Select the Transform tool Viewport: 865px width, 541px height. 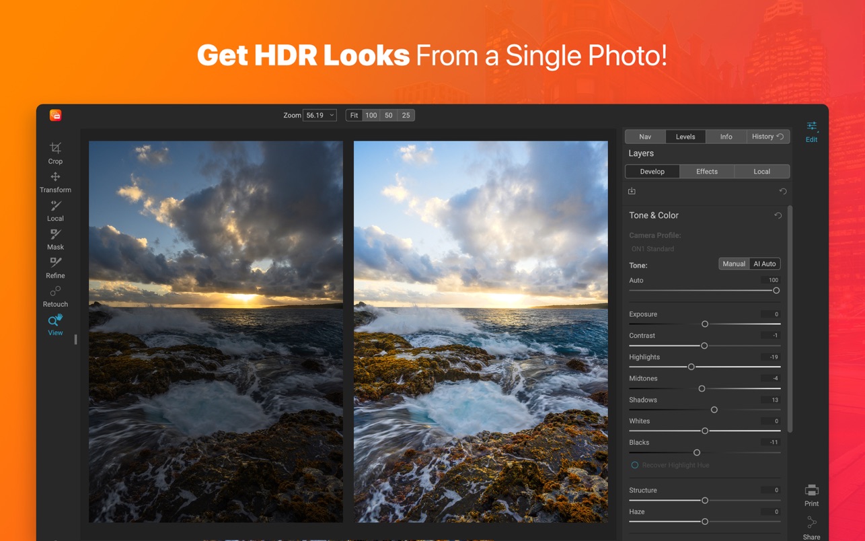pos(55,178)
